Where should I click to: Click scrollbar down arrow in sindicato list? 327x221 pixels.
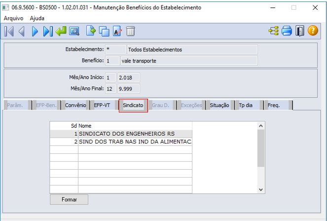click(x=261, y=189)
